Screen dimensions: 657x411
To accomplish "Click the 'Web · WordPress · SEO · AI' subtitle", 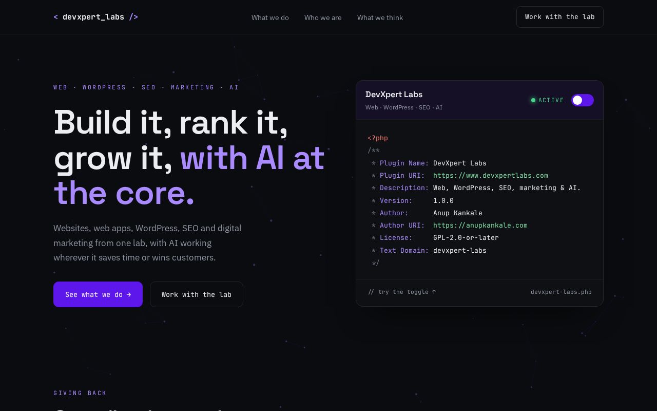I will (404, 107).
